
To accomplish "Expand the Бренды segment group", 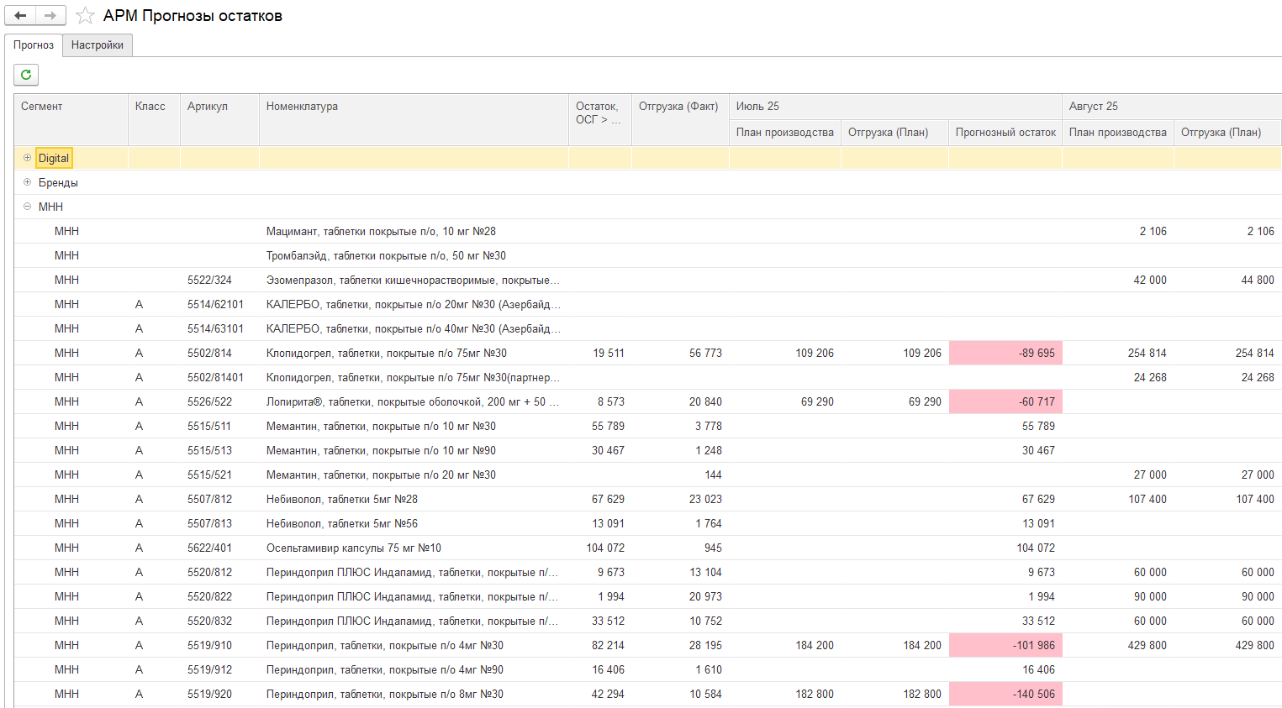I will click(27, 182).
